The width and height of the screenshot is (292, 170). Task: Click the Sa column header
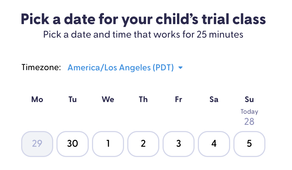(214, 99)
